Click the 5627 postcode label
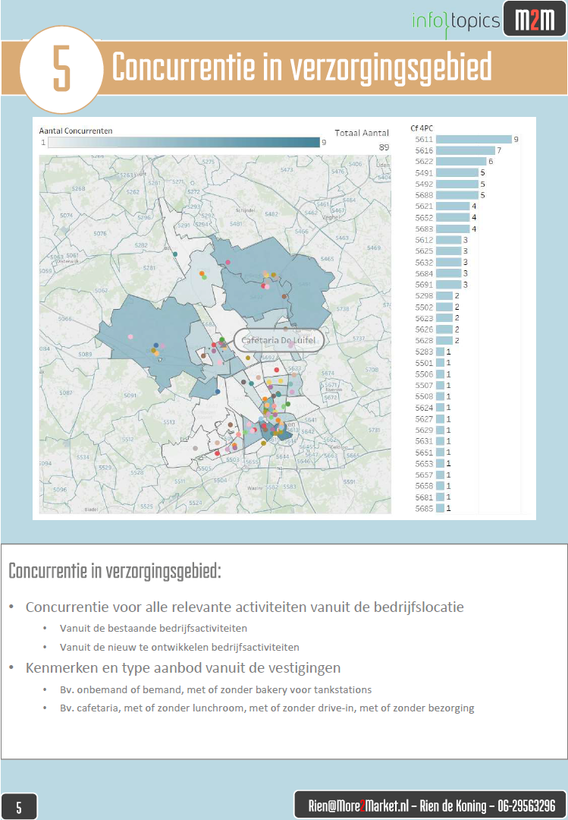 [x=424, y=419]
